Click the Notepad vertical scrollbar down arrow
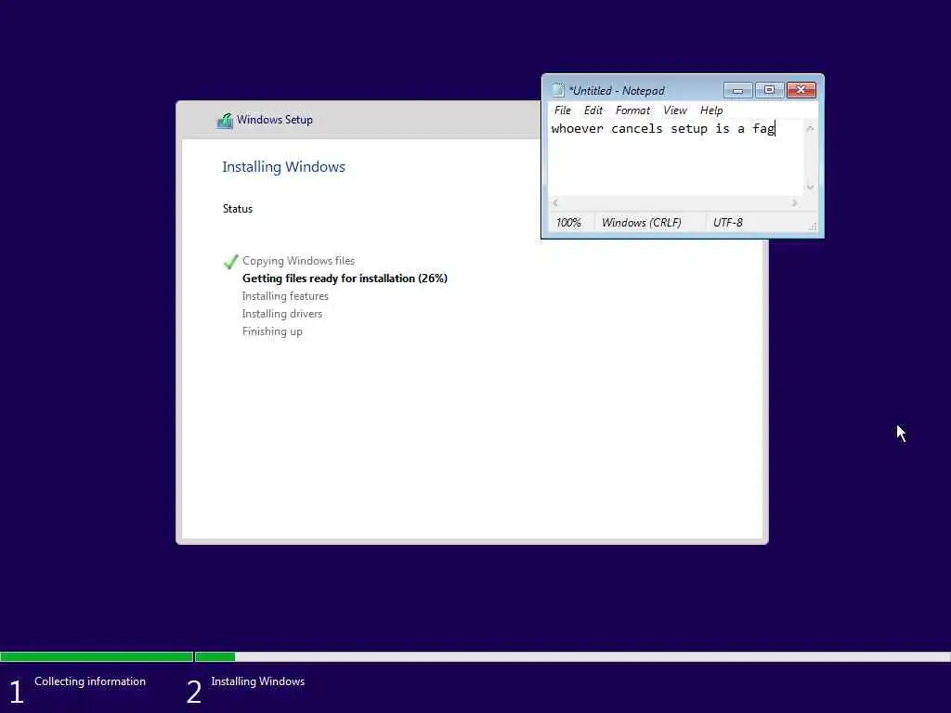 coord(810,187)
